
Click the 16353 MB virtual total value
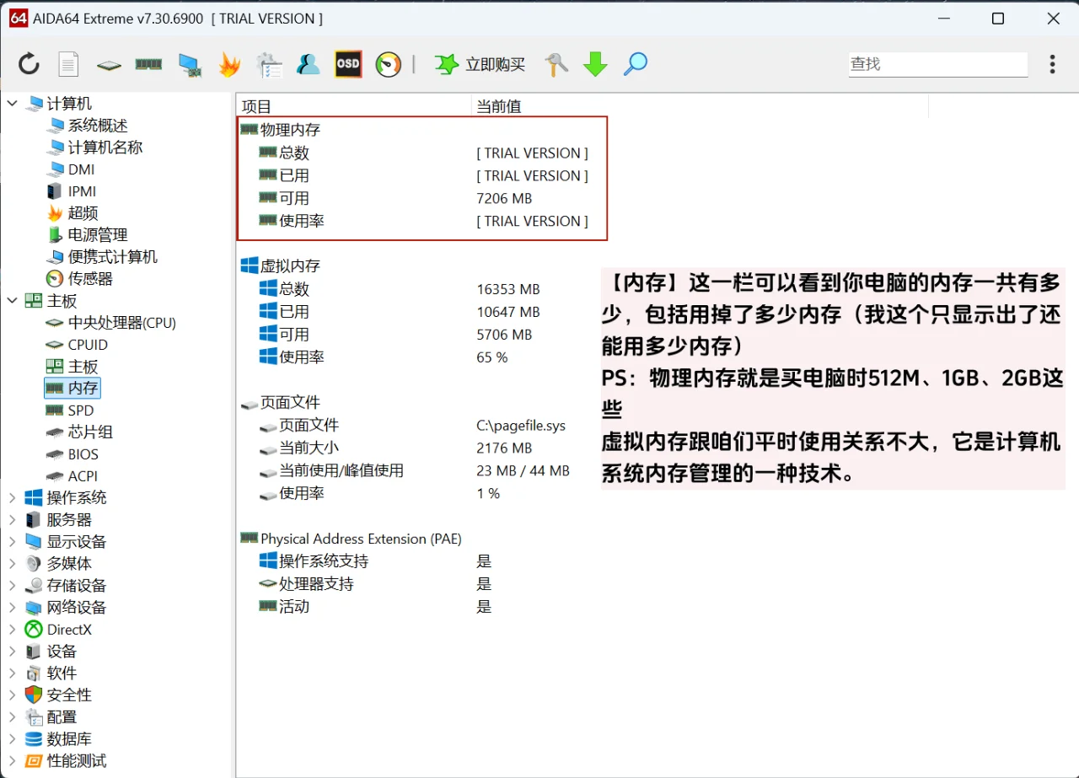(508, 289)
